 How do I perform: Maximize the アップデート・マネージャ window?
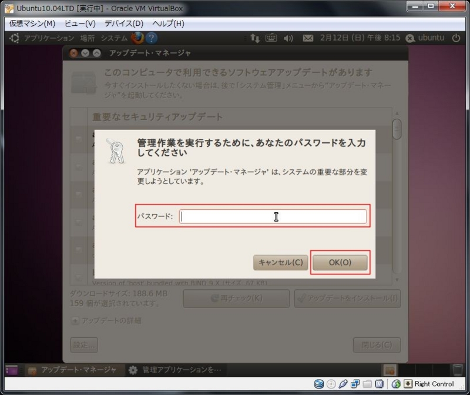point(96,53)
